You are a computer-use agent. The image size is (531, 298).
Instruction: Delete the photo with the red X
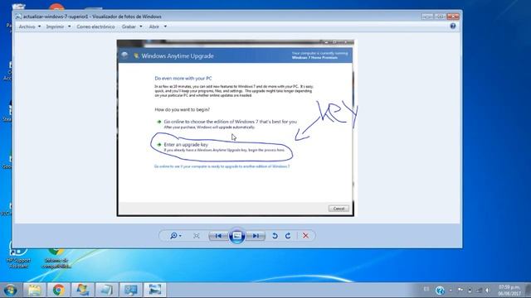pos(305,235)
